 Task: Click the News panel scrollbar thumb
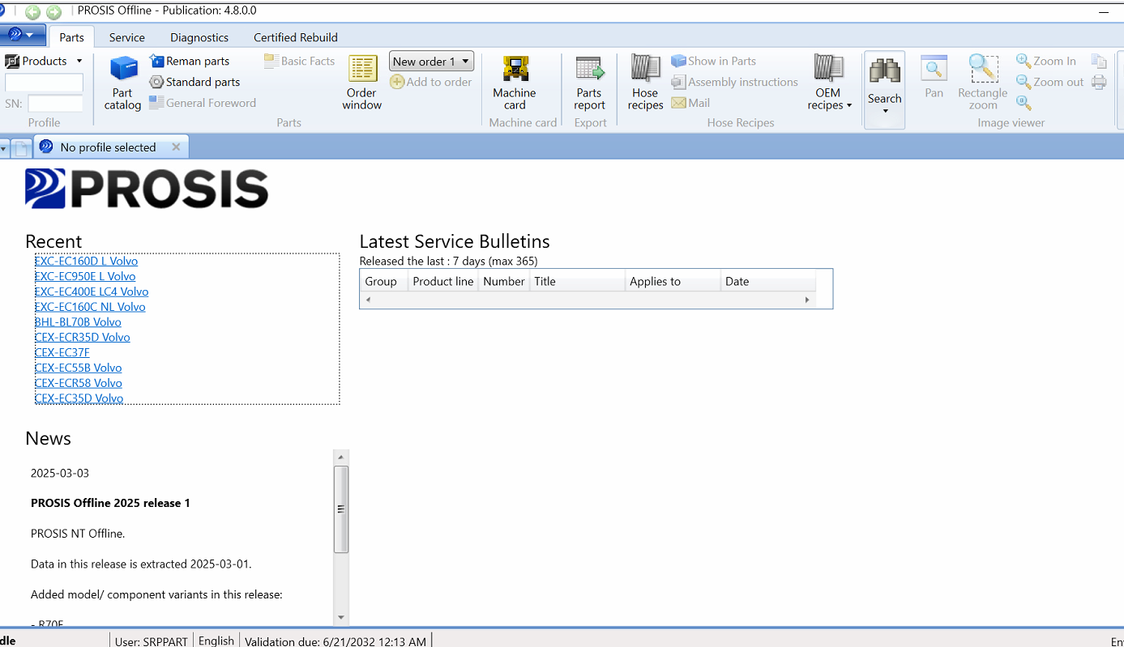coord(341,509)
